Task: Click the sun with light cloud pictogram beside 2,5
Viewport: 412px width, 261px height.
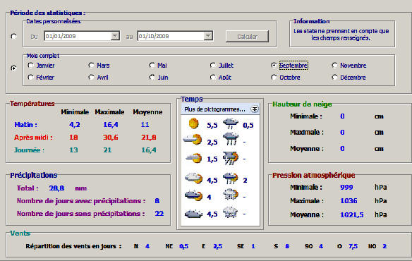Action: (193, 140)
